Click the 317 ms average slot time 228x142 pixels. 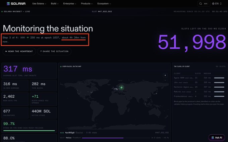(18, 69)
